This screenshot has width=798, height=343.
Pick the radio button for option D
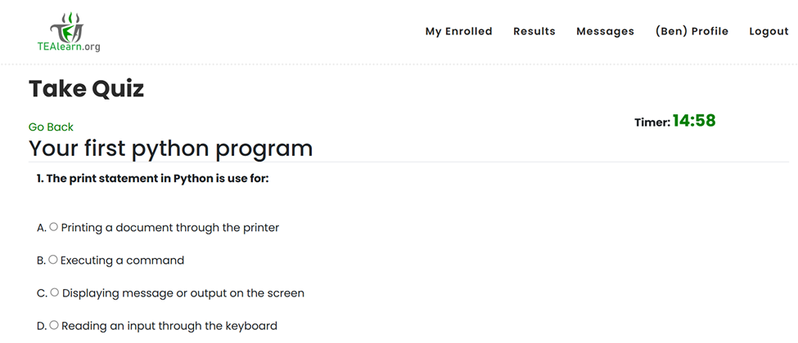point(54,325)
